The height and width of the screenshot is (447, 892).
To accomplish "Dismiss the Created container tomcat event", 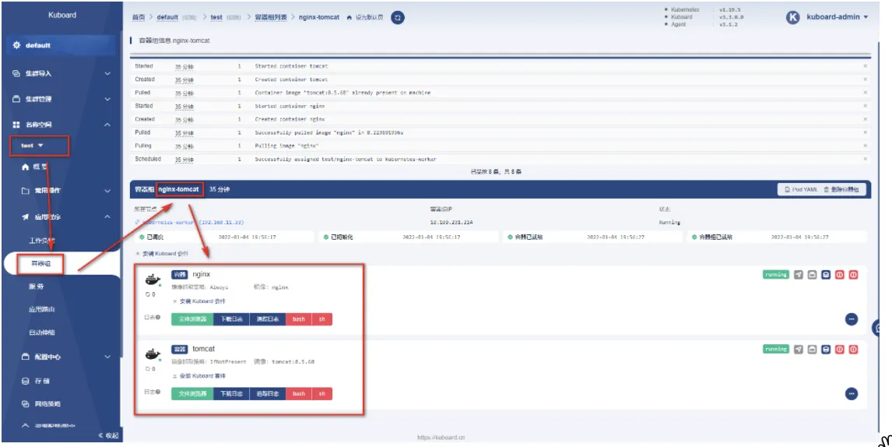I will point(866,79).
